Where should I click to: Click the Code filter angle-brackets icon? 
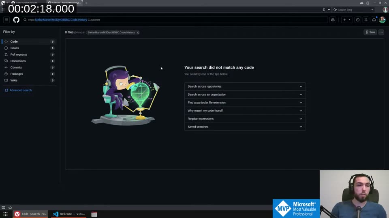tap(6, 42)
